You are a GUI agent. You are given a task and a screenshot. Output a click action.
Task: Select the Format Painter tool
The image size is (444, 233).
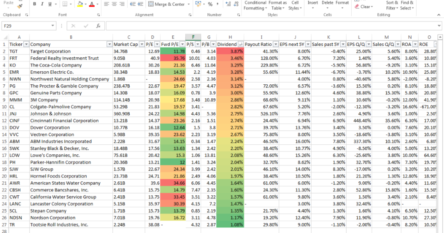click(x=19, y=6)
